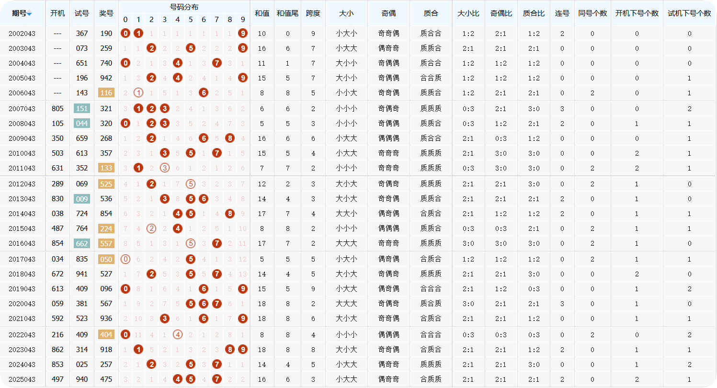
Task: Click the 质合比 column header
Action: click(x=534, y=13)
